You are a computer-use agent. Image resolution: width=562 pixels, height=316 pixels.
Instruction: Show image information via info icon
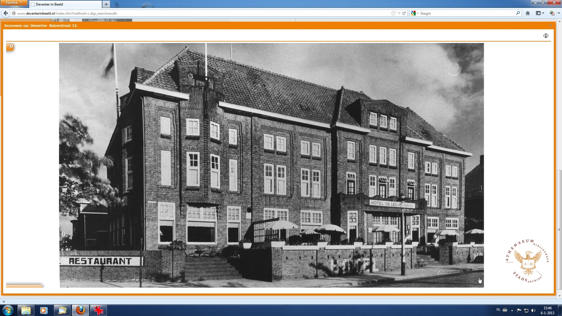coord(546,36)
